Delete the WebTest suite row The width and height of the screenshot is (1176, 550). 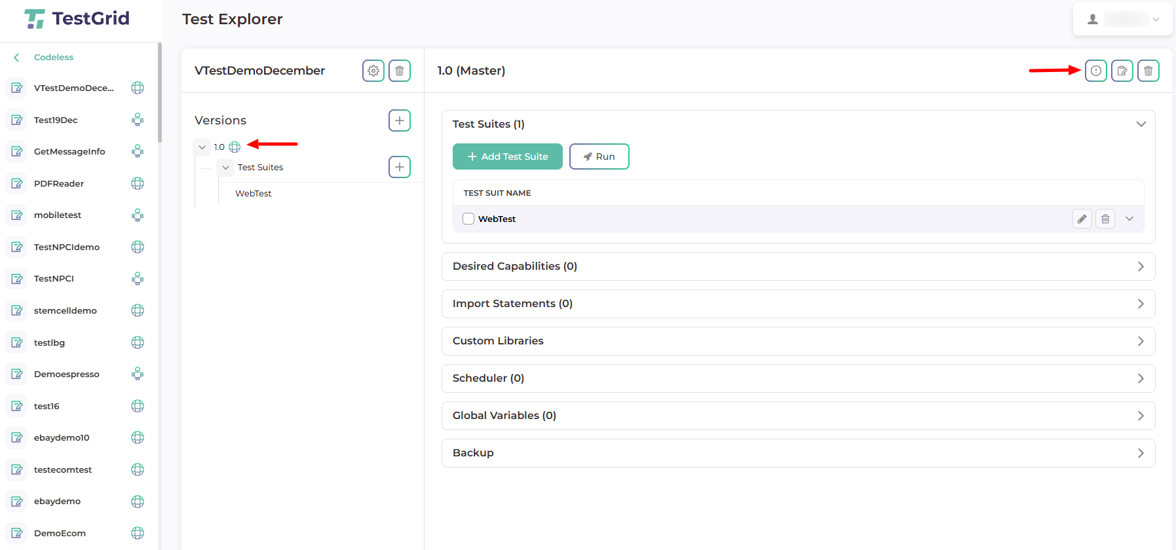(1105, 219)
